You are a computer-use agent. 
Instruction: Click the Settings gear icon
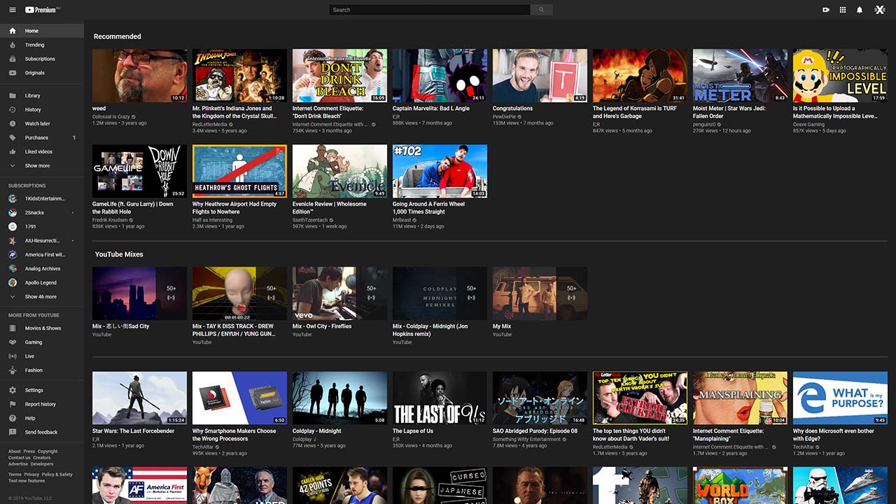13,390
